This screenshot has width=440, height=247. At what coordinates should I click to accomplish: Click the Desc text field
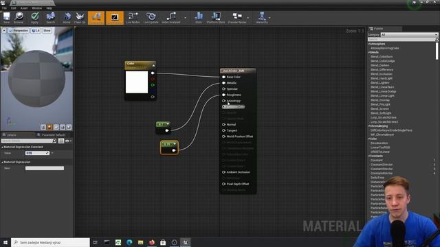tap(45, 168)
